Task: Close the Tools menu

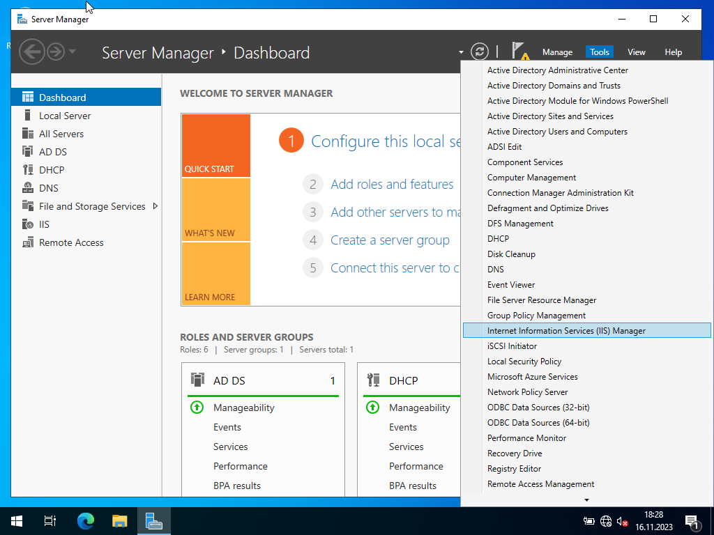Action: tap(599, 52)
